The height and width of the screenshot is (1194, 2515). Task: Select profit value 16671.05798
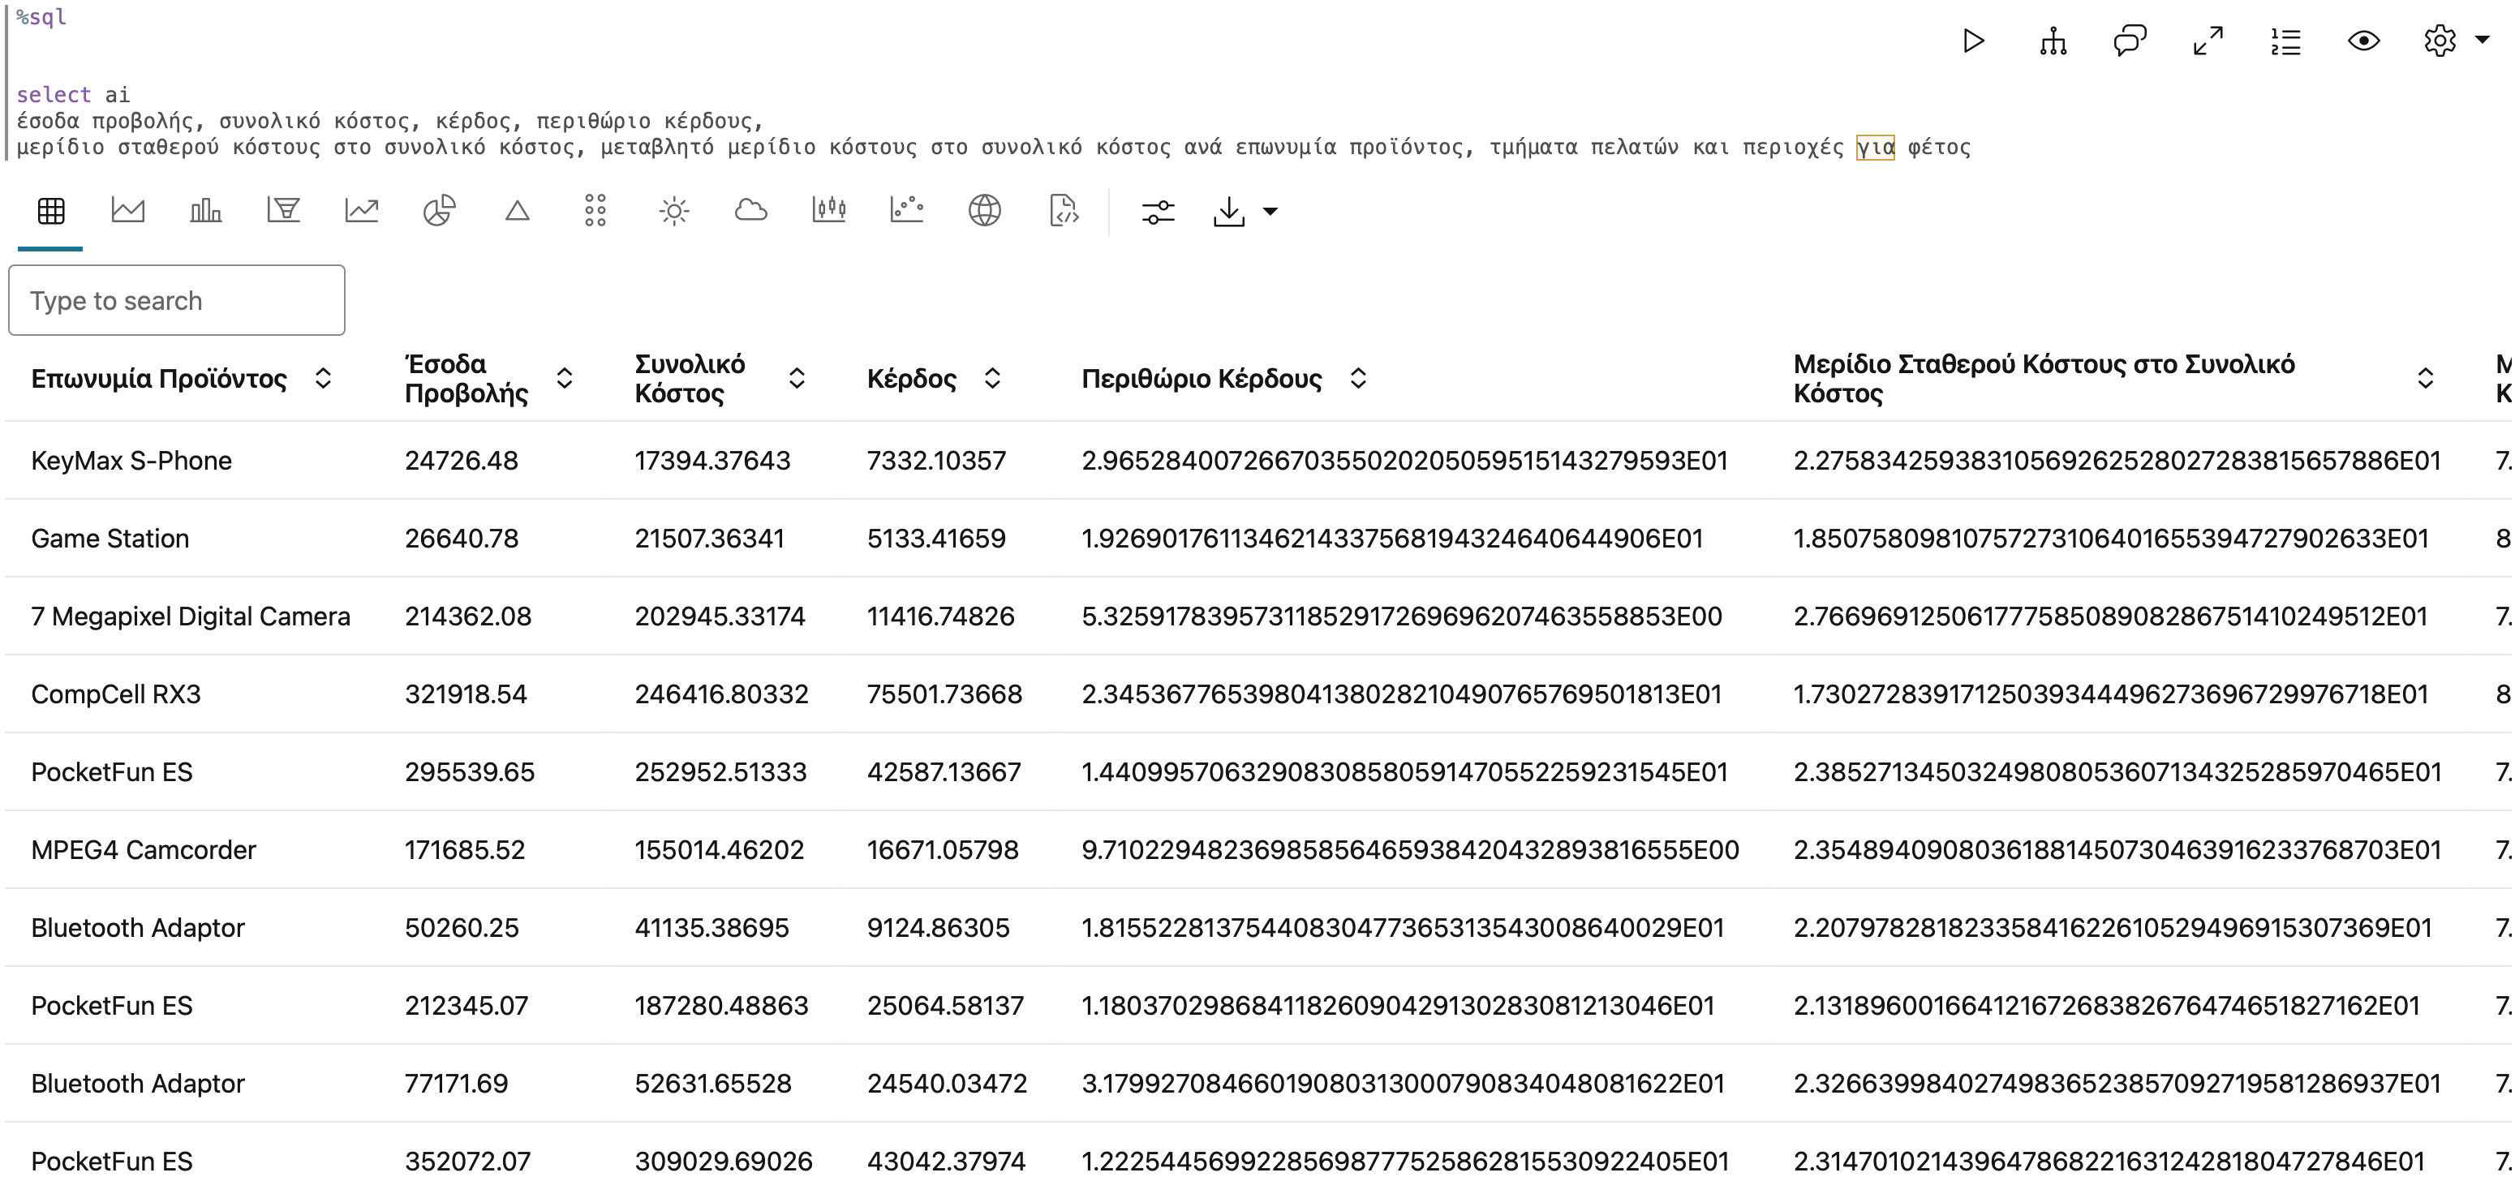pos(942,850)
